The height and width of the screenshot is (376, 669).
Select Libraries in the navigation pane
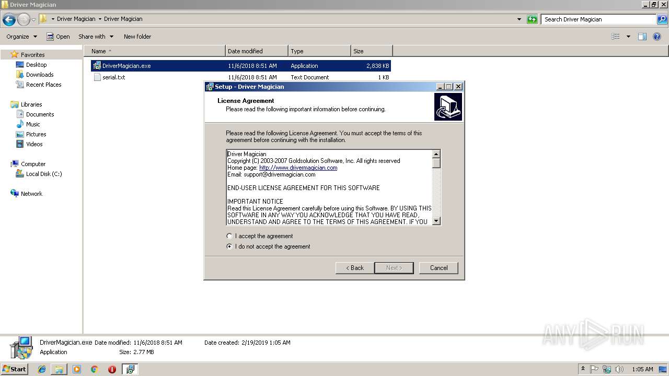(x=31, y=104)
